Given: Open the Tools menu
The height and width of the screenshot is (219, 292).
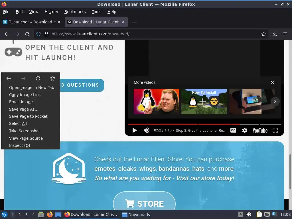Looking at the screenshot, I should click(x=96, y=12).
